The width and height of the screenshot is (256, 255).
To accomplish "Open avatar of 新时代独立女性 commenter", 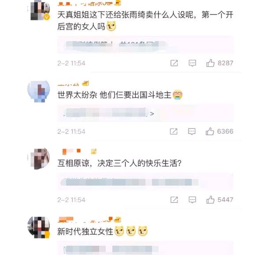I will 39,227.
